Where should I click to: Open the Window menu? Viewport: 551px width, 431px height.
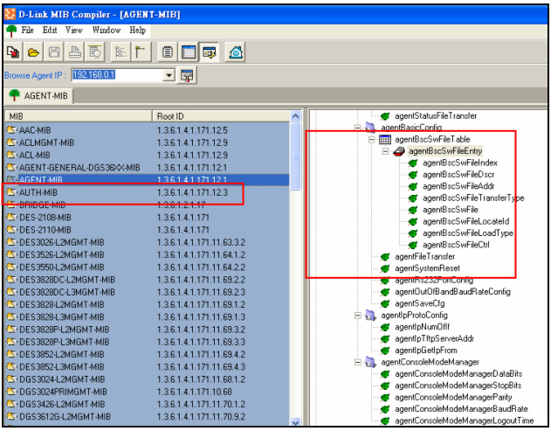(x=107, y=30)
